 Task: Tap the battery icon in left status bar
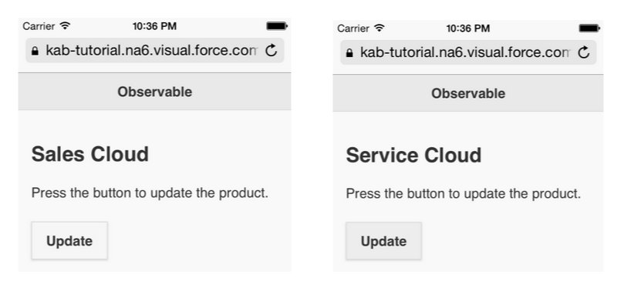click(x=277, y=26)
